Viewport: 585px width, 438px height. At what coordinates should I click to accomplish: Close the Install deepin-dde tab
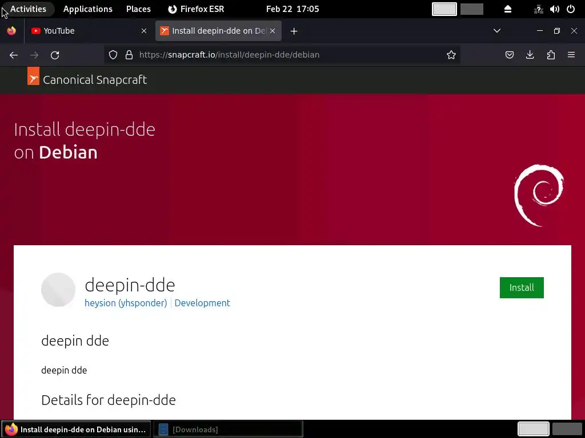273,31
